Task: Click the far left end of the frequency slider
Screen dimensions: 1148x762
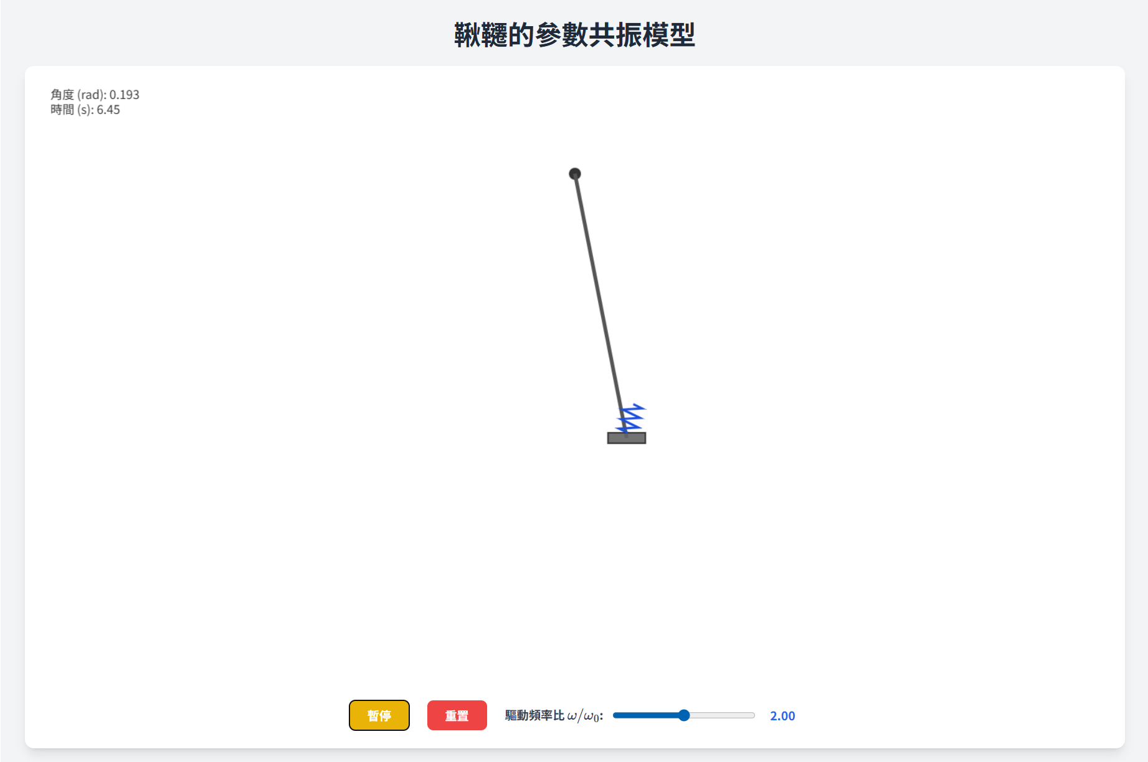Action: [615, 715]
